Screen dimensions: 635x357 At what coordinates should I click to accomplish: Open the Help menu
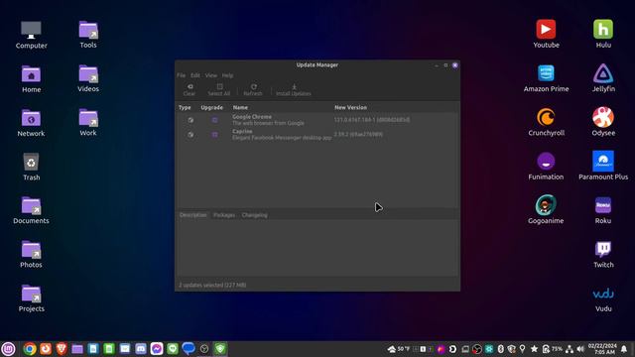click(227, 75)
